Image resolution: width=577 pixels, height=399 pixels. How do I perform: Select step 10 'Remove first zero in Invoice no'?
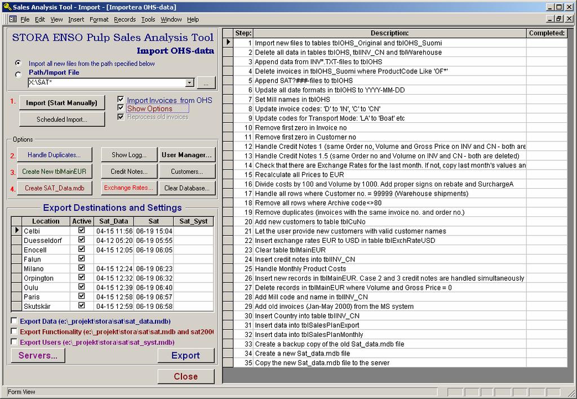point(390,128)
